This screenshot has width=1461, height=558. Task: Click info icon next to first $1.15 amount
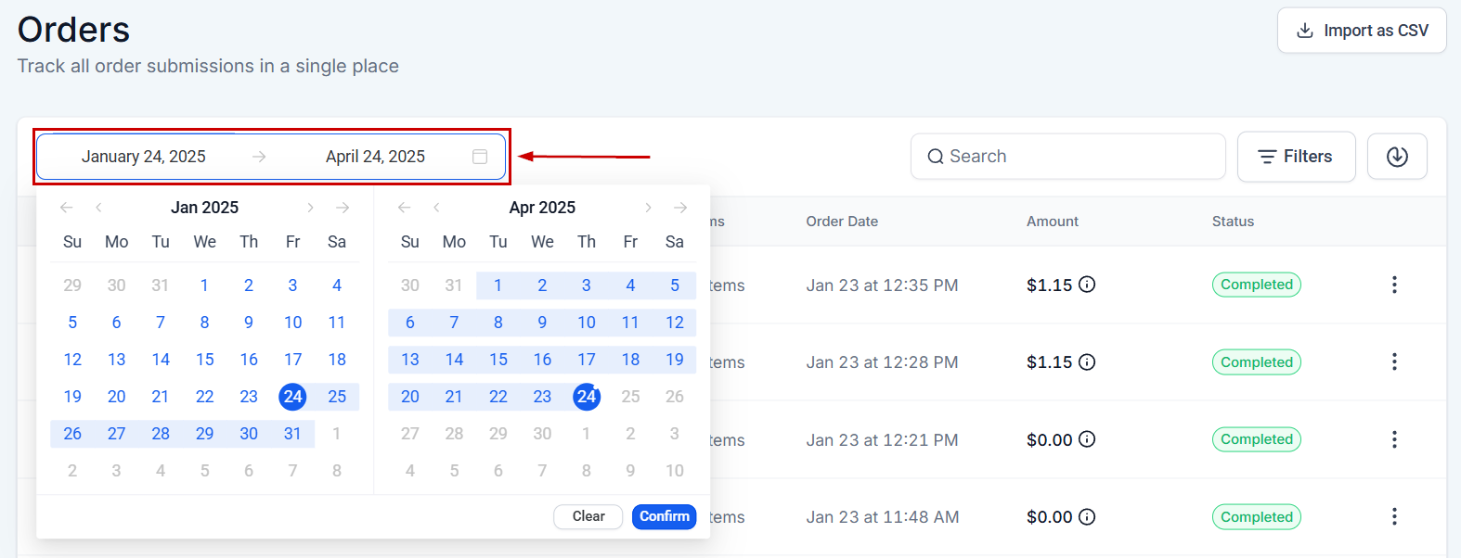(1087, 285)
